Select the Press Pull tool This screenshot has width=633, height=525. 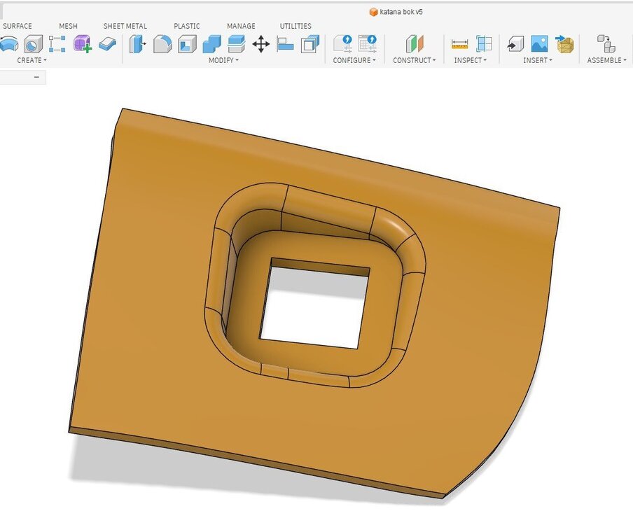[137, 44]
